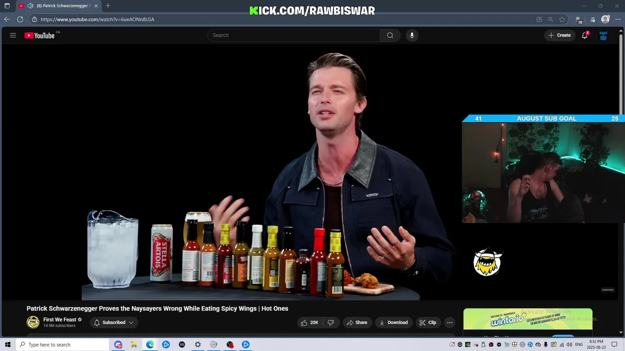The width and height of the screenshot is (625, 351).
Task: Open the split-screen/apps icon in the address bar
Action: (539, 19)
